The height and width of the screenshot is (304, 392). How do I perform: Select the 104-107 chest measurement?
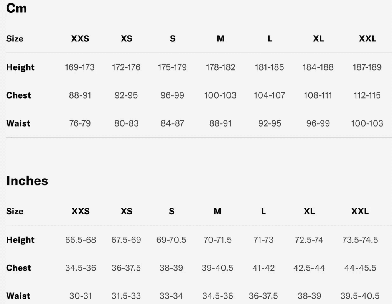(x=269, y=95)
